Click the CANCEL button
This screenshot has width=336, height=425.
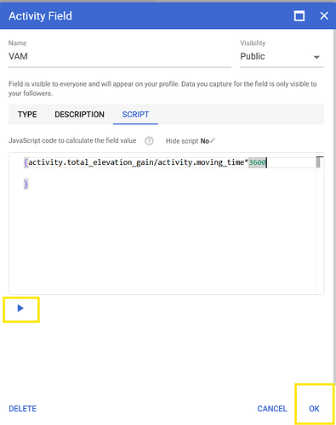coord(272,409)
